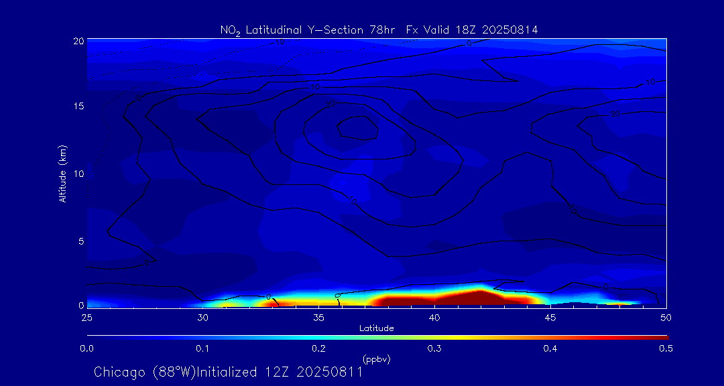Click the latitude axis tick label "50"
The height and width of the screenshot is (386, 724).
(x=666, y=318)
